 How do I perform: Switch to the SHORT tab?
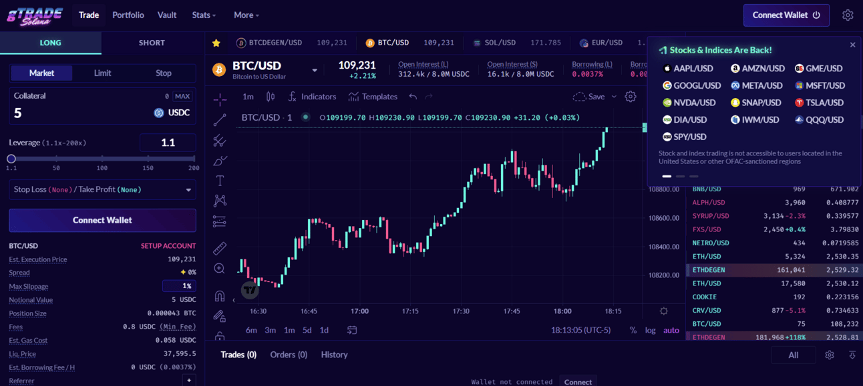tap(152, 43)
